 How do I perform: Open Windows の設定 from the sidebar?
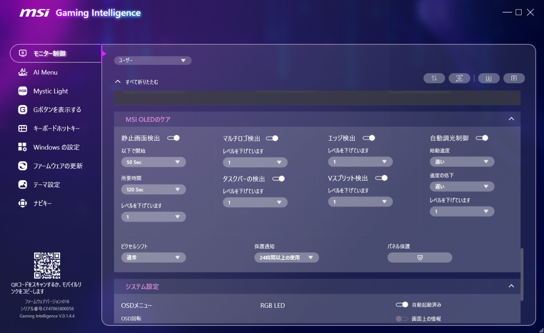[55, 147]
